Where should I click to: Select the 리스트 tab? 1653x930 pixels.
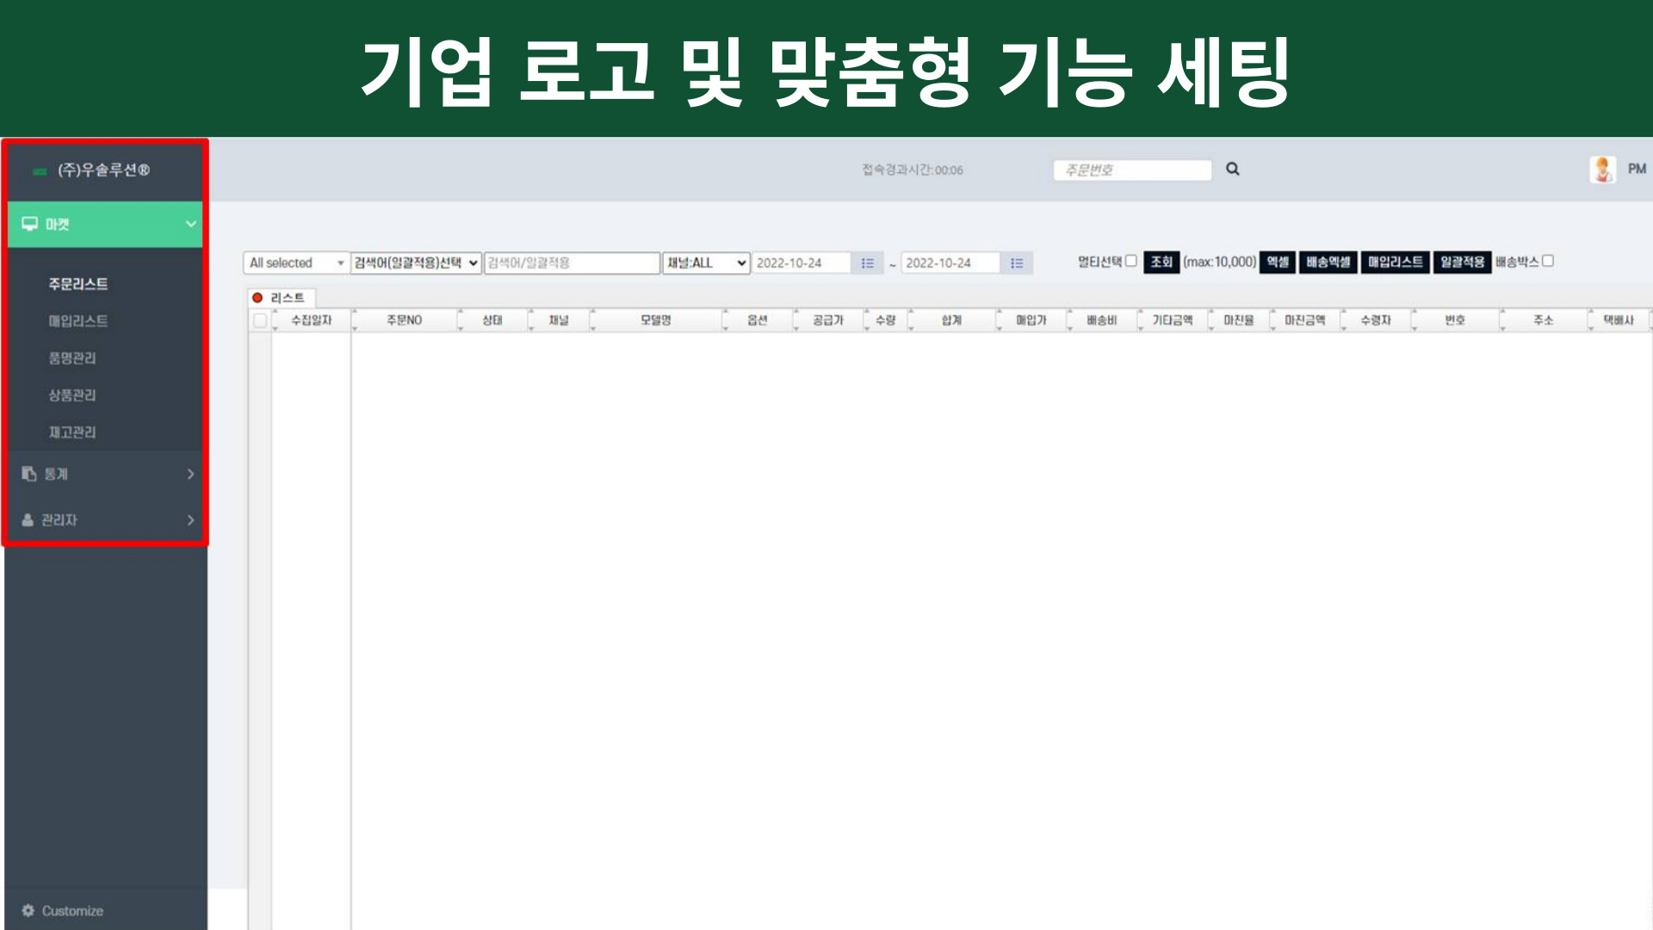coord(282,297)
